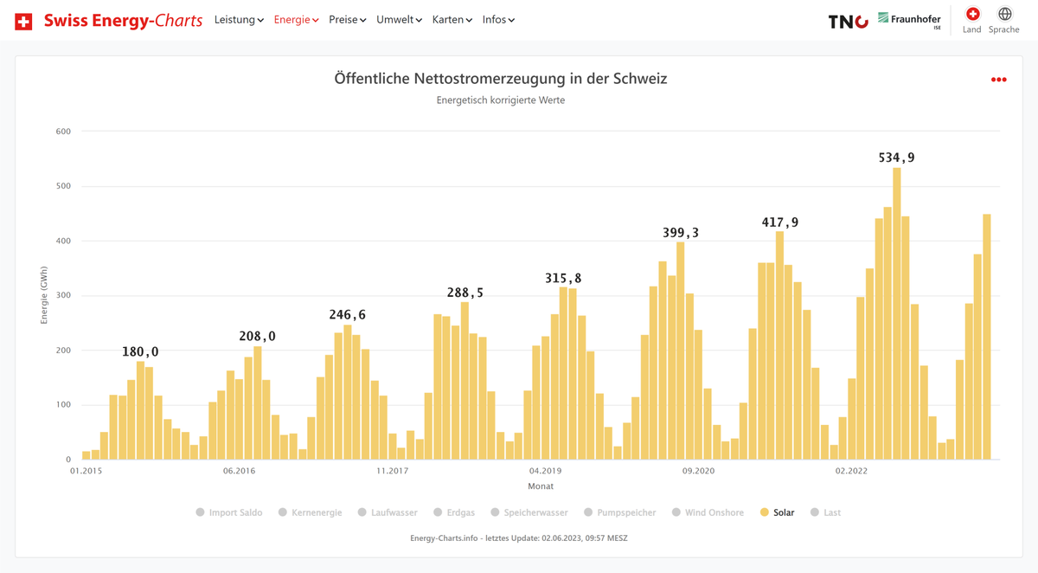1038x573 pixels.
Task: Toggle the Solar series in the legend
Action: [777, 512]
